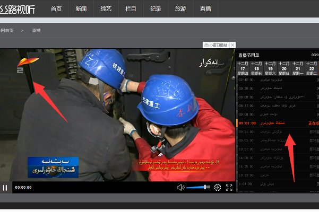Viewport: 319px width, 212px height.
Task: Select the 08:37:00 program row
Action: pyautogui.click(x=278, y=106)
